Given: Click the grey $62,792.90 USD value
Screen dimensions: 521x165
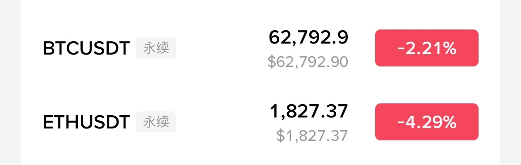Looking at the screenshot, I should [308, 62].
